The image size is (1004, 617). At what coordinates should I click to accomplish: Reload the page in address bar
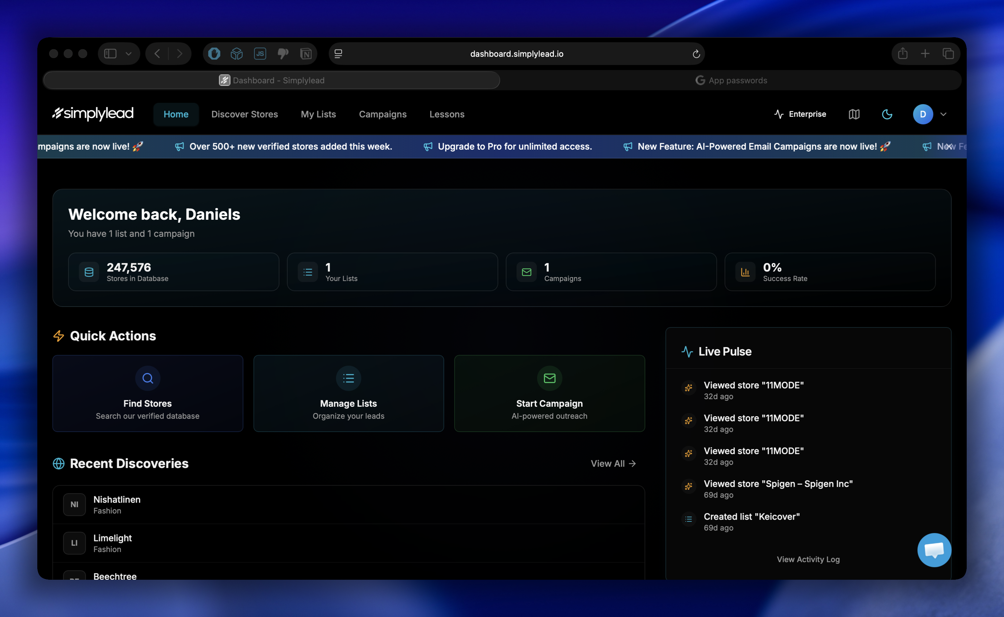(x=696, y=54)
